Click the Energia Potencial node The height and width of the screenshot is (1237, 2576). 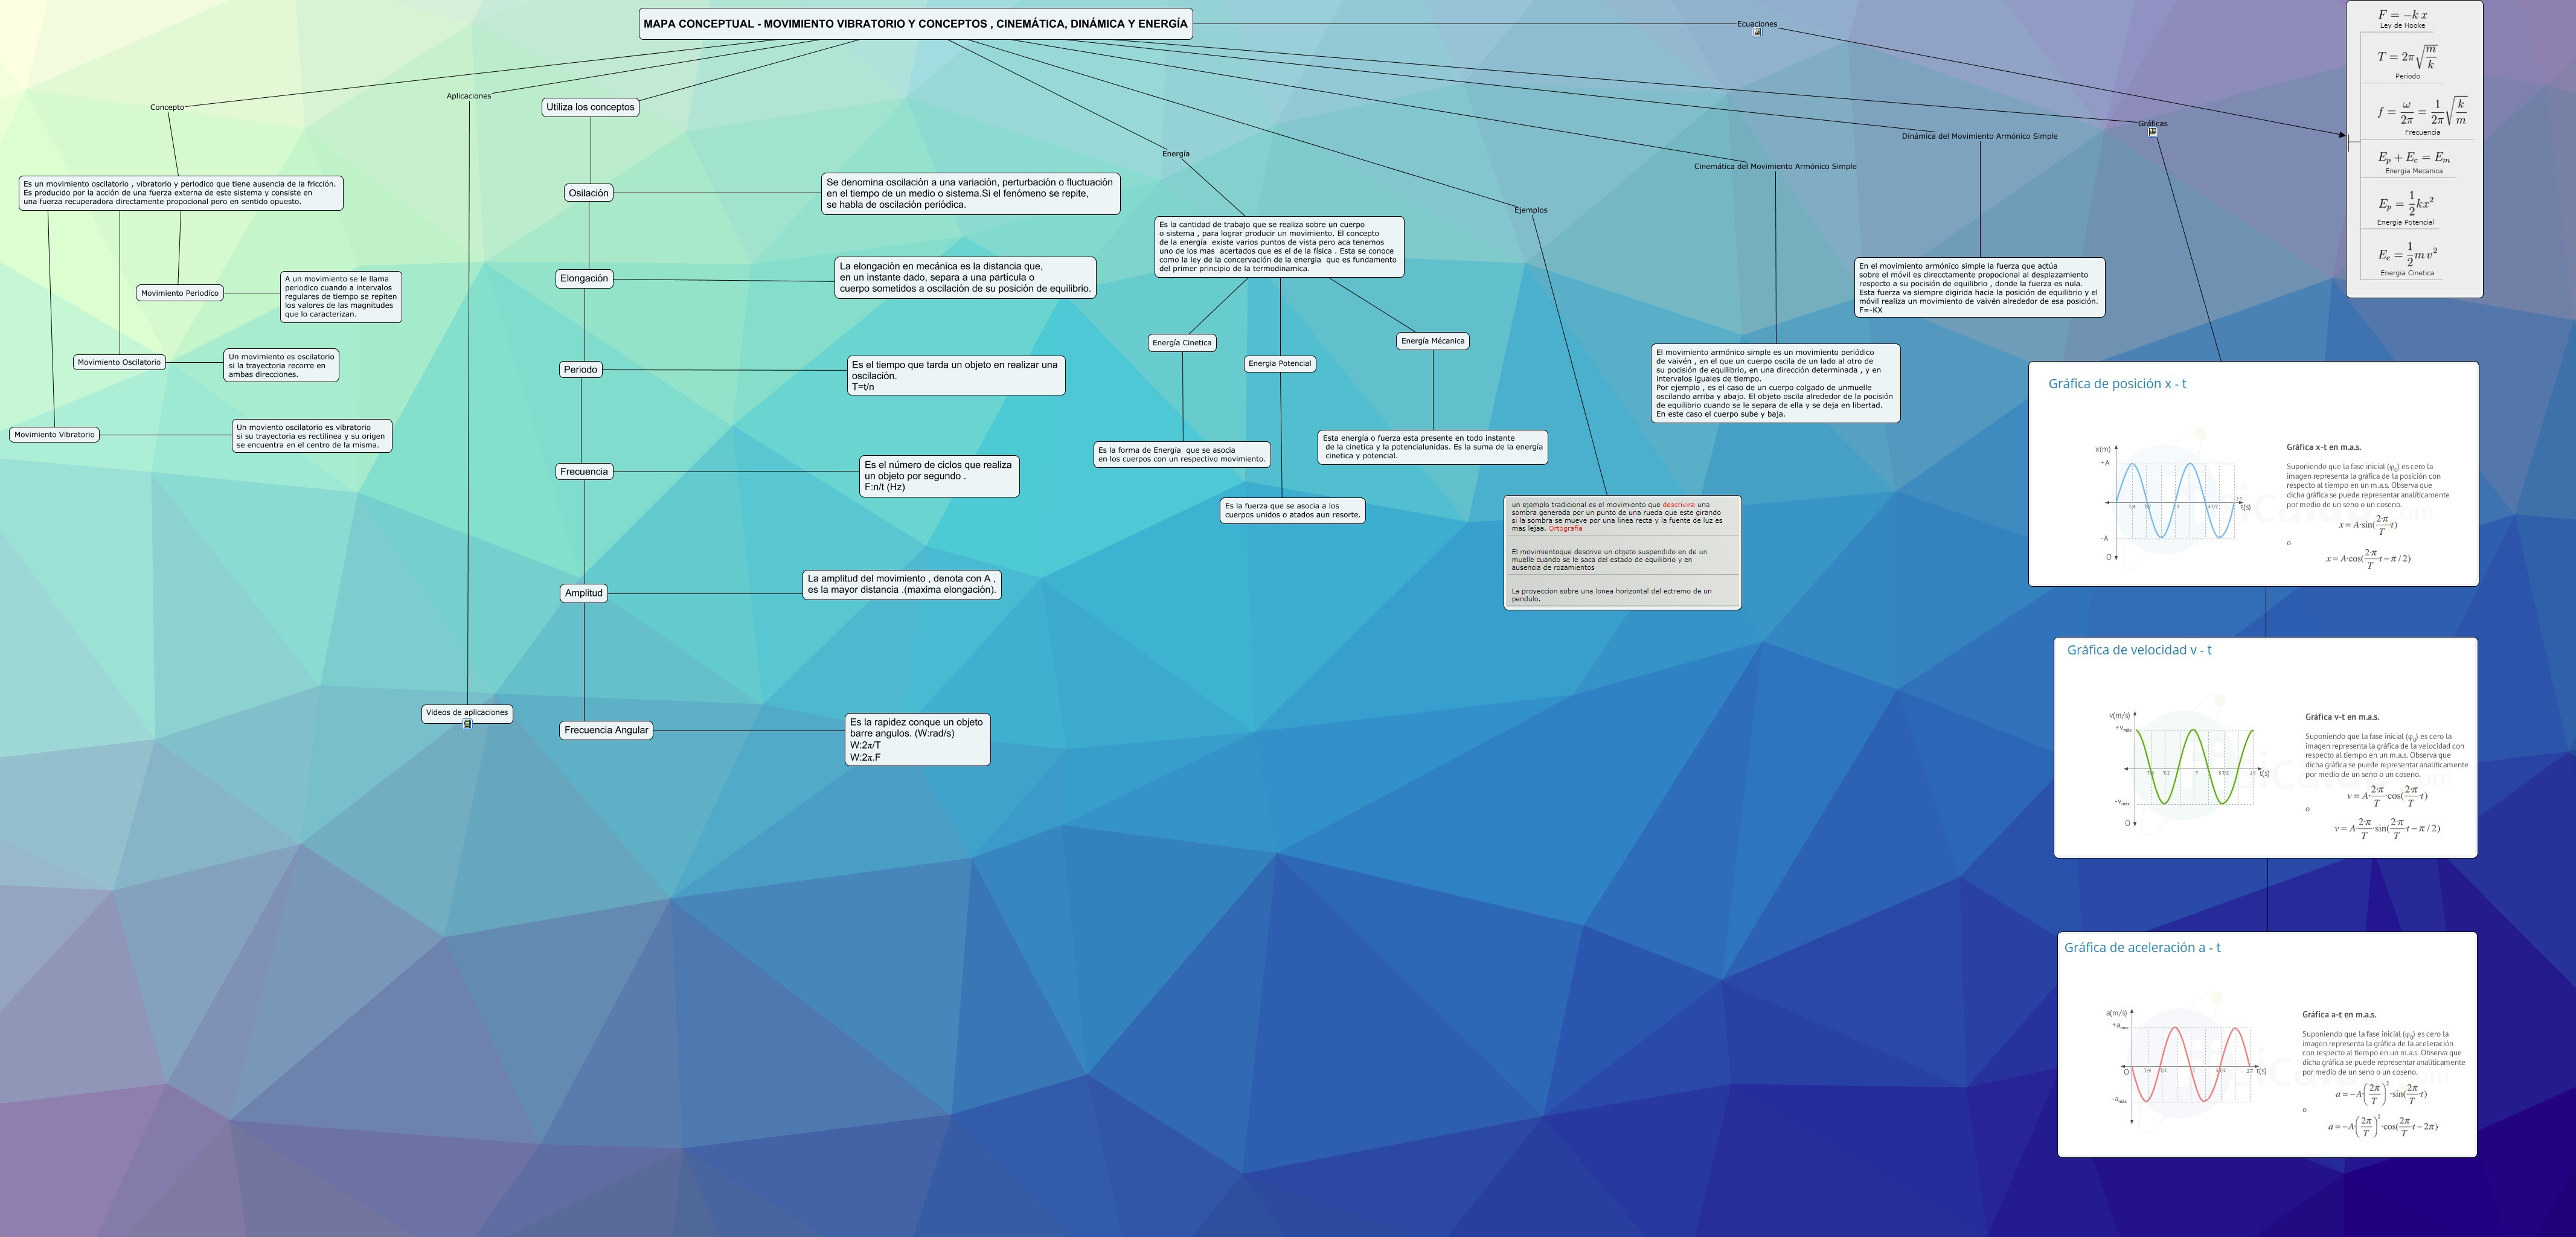click(x=1279, y=364)
